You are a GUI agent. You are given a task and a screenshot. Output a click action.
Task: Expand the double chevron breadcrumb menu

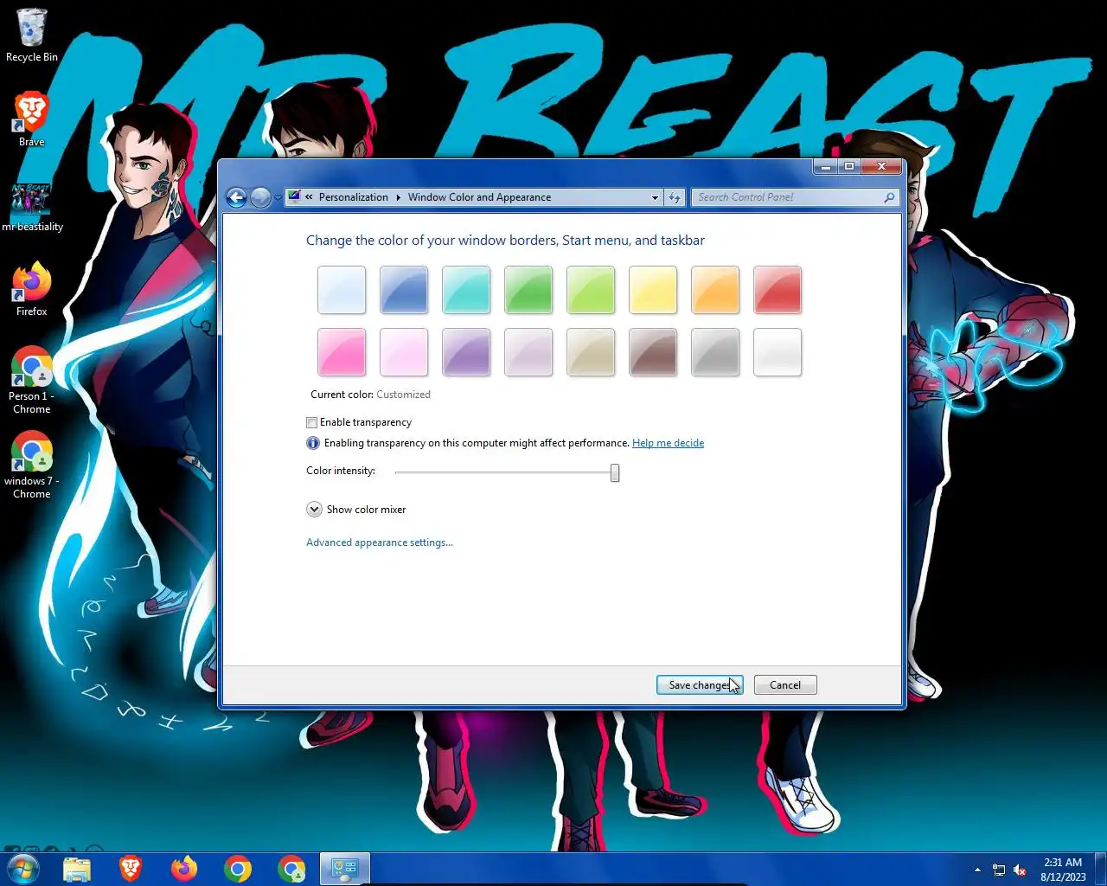tap(309, 197)
